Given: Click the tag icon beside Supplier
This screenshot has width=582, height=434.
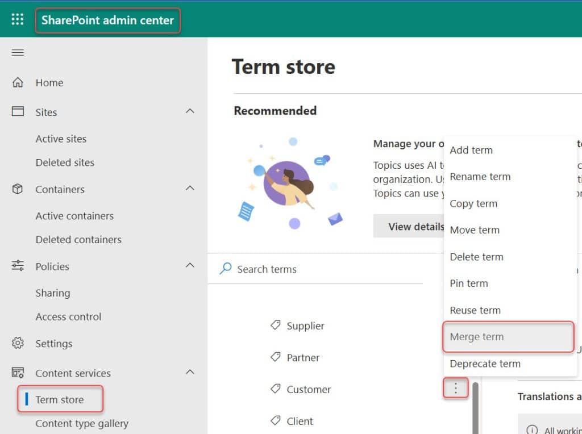Looking at the screenshot, I should coord(275,325).
